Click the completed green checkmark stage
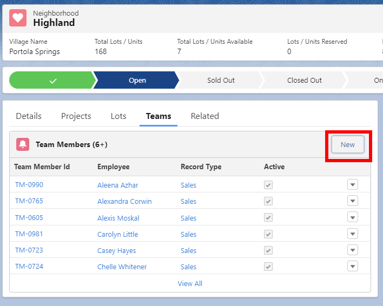Screen dimensions: 383x306 tap(52, 81)
